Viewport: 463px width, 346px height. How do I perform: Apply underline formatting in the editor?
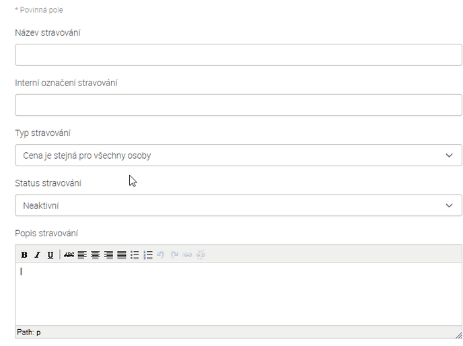click(x=50, y=255)
